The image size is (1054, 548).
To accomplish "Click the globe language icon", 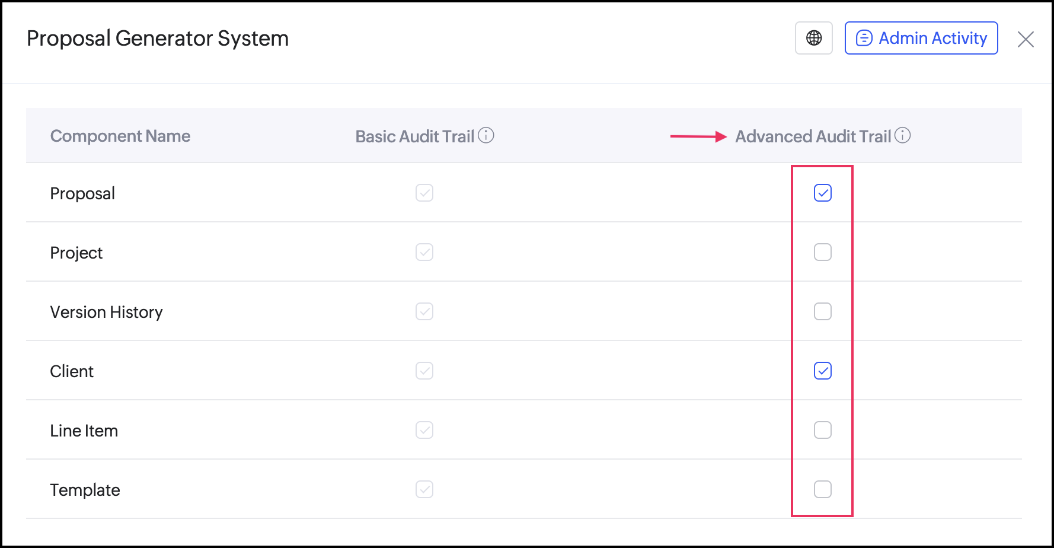I will pyautogui.click(x=814, y=38).
